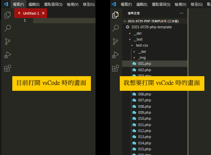Expand the top-level __del folder
This screenshot has height=155, width=211.
[x=155, y=33]
